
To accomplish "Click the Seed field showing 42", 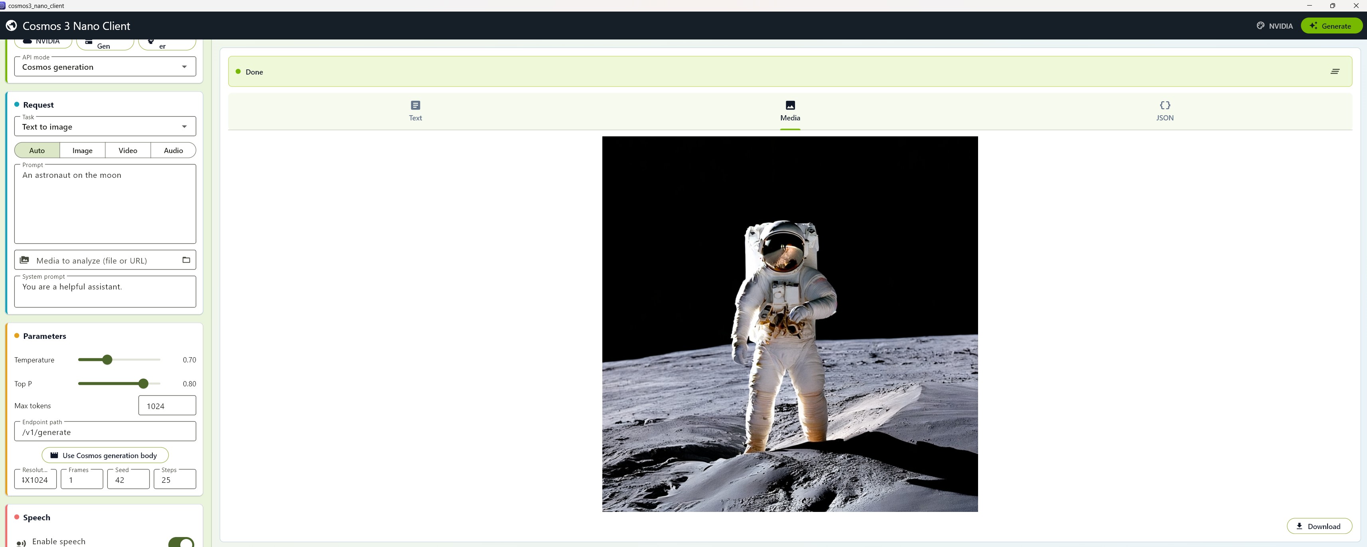I will point(128,479).
